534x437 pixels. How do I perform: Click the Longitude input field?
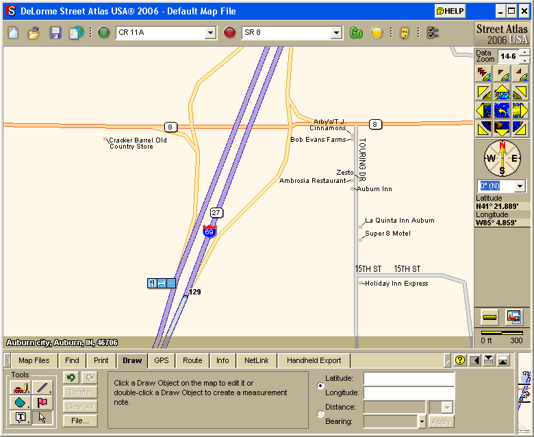409,392
